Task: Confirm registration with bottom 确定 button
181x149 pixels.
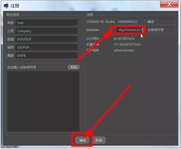Action: point(83,140)
